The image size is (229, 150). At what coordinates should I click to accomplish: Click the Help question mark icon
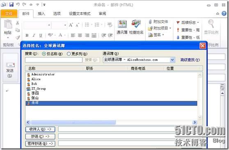(x=224, y=14)
